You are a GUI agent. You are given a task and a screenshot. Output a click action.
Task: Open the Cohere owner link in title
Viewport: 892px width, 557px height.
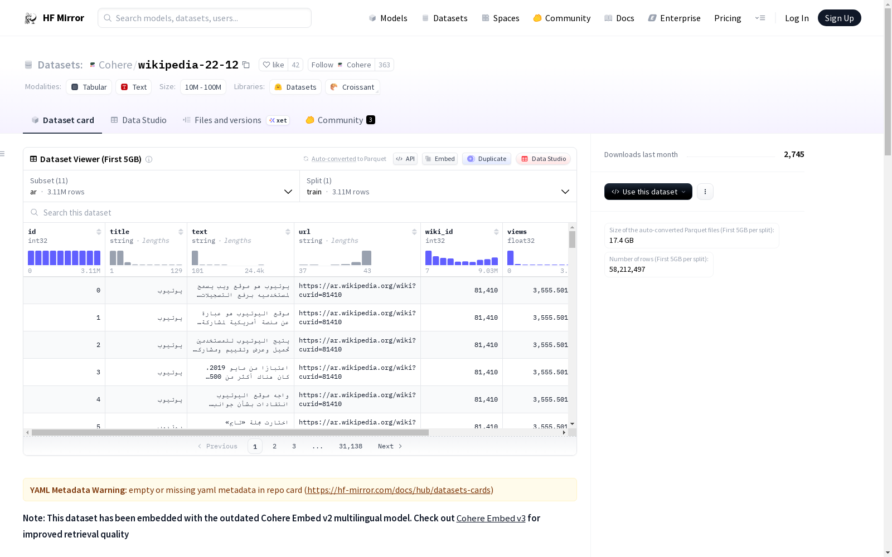pos(115,65)
